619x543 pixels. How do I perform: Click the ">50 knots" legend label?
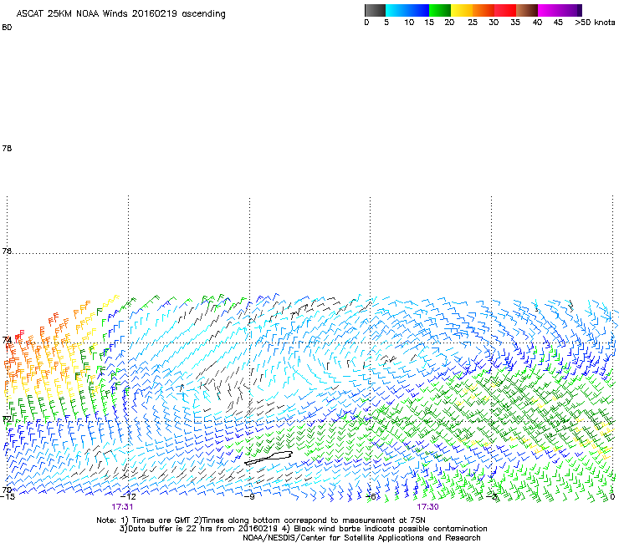(595, 23)
